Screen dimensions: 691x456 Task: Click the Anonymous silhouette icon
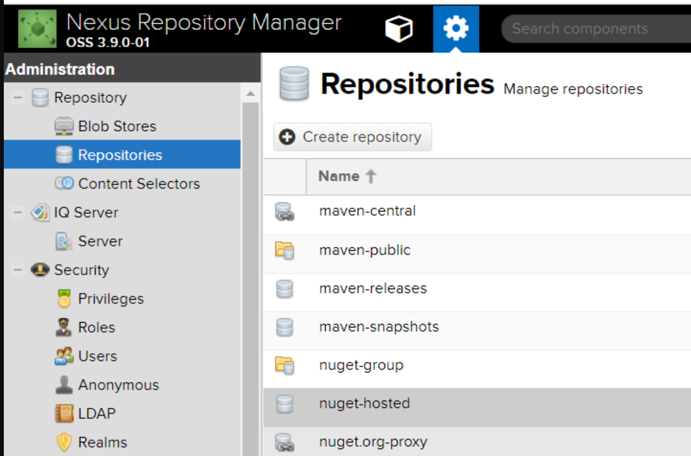[x=64, y=384]
